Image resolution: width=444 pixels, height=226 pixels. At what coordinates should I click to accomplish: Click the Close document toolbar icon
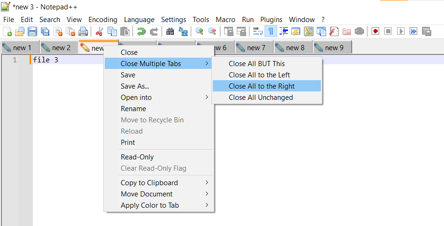pyautogui.click(x=58, y=31)
